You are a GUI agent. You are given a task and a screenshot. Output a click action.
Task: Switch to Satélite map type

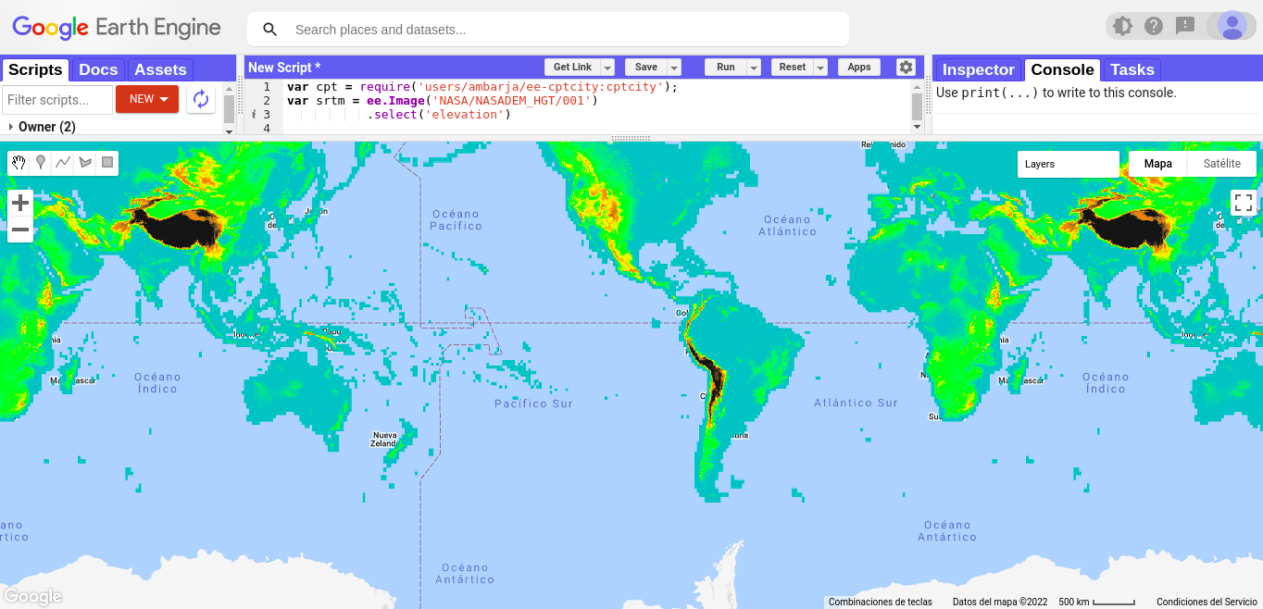1222,164
